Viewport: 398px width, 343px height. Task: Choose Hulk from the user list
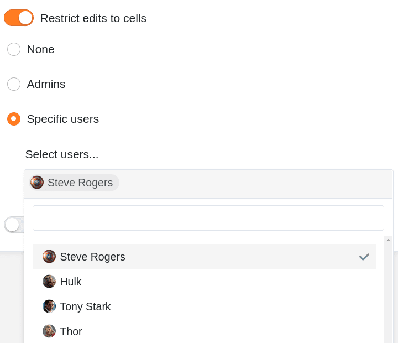point(204,282)
